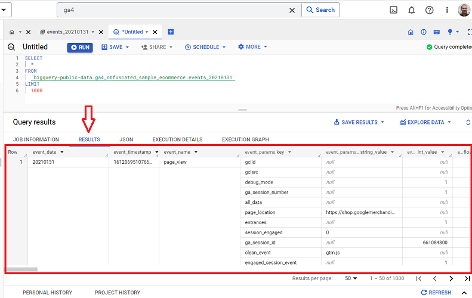
Task: Go to the home tab icon
Action: [x=12, y=32]
